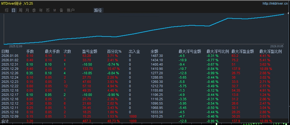290x125 pixels.
Task: Click the 合计 total row label
Action: point(5,121)
